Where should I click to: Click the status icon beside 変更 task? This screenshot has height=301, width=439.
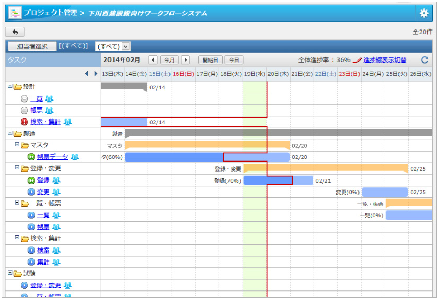pos(31,192)
